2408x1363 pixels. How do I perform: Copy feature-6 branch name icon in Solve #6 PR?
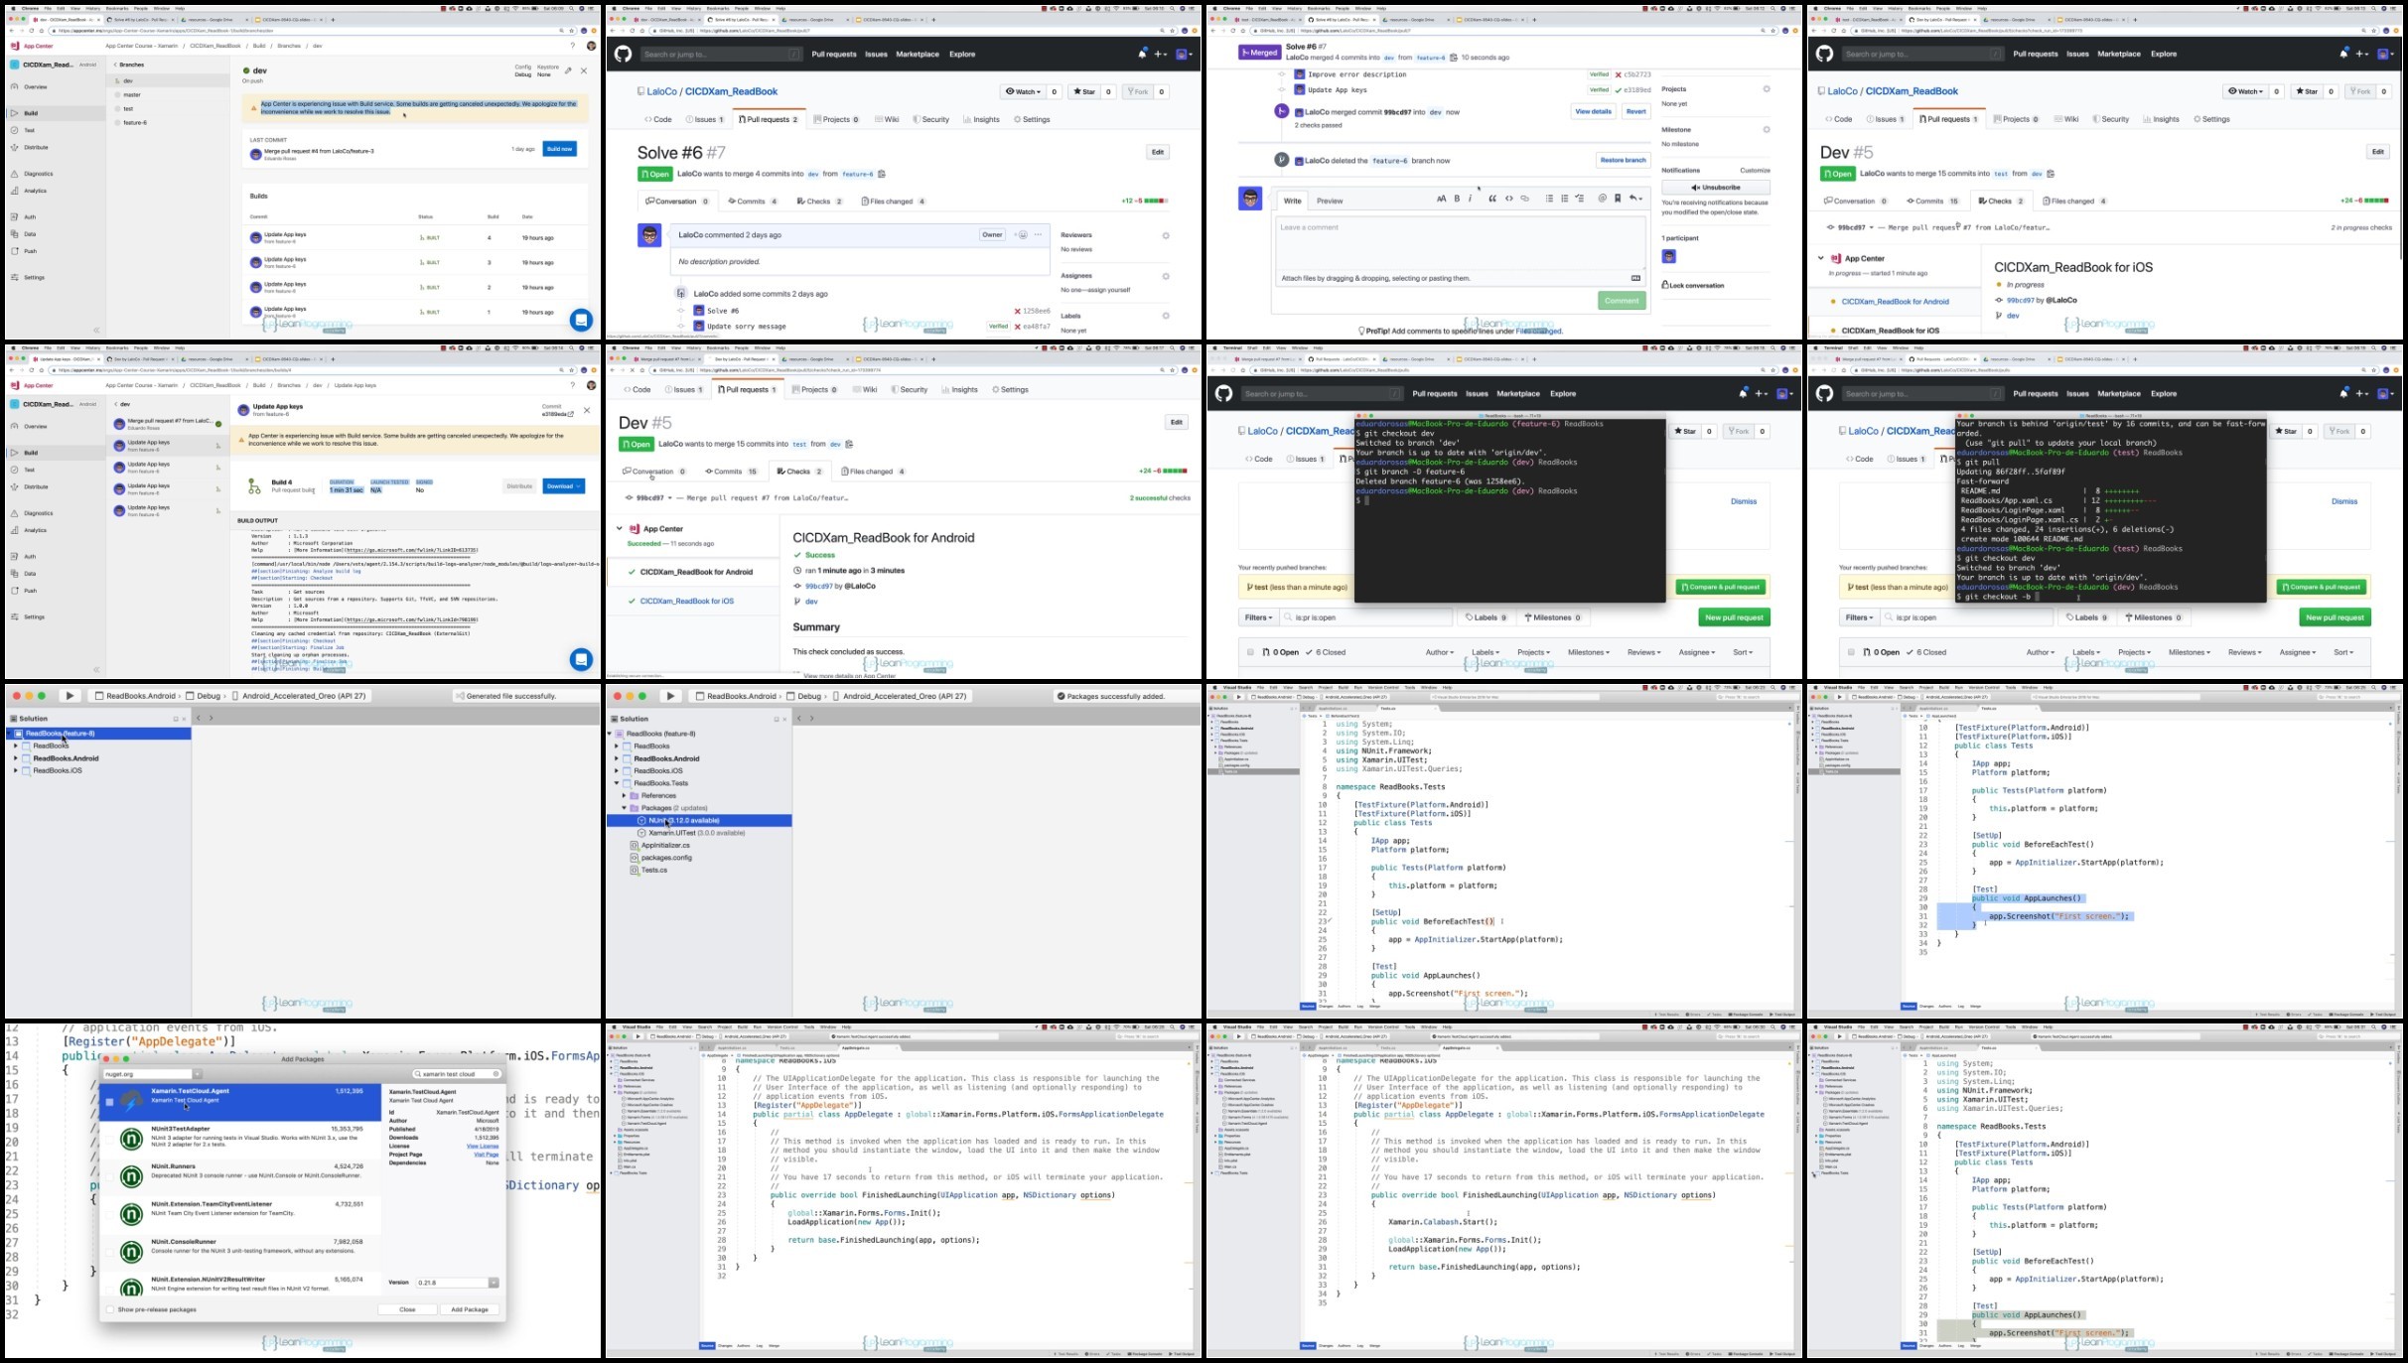(881, 174)
